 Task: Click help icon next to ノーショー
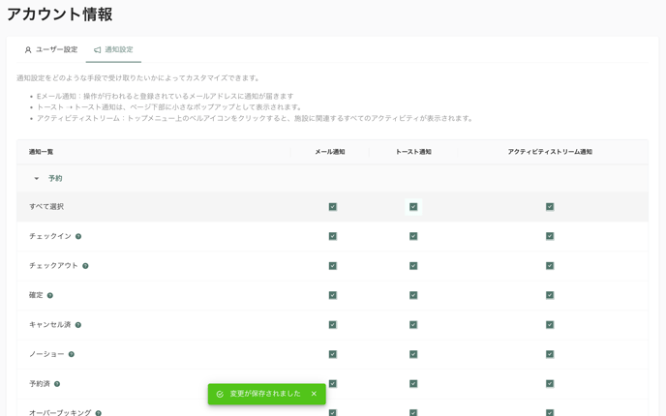pos(72,354)
